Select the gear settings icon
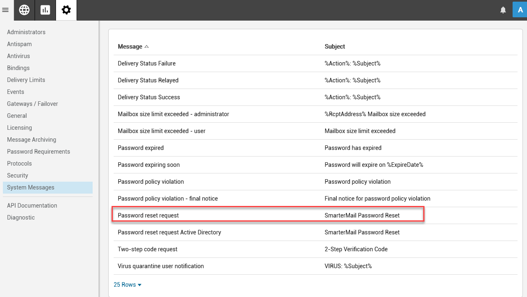 point(66,10)
